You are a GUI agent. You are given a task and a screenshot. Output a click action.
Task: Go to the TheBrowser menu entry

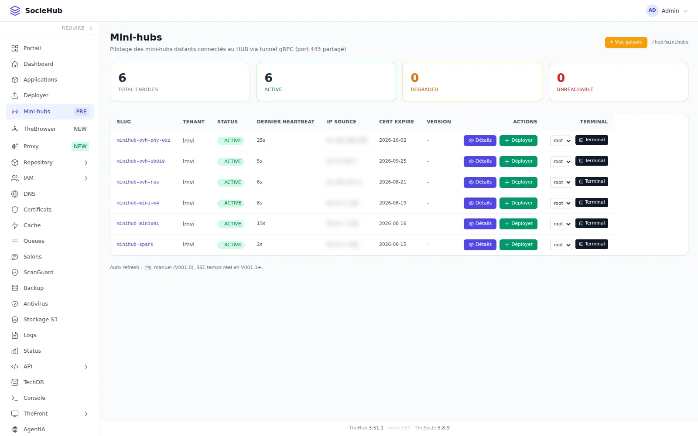point(50,129)
